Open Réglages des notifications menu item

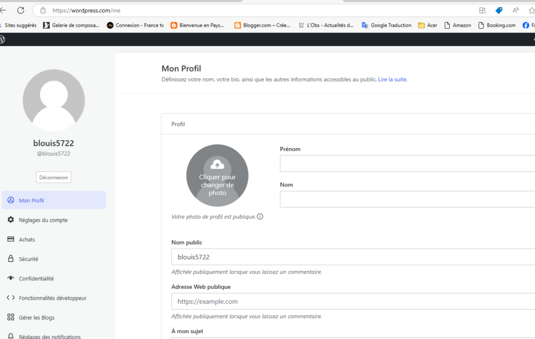pyautogui.click(x=50, y=336)
